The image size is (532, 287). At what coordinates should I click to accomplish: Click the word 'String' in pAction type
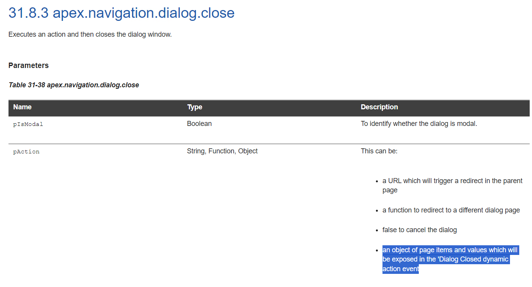(x=196, y=151)
